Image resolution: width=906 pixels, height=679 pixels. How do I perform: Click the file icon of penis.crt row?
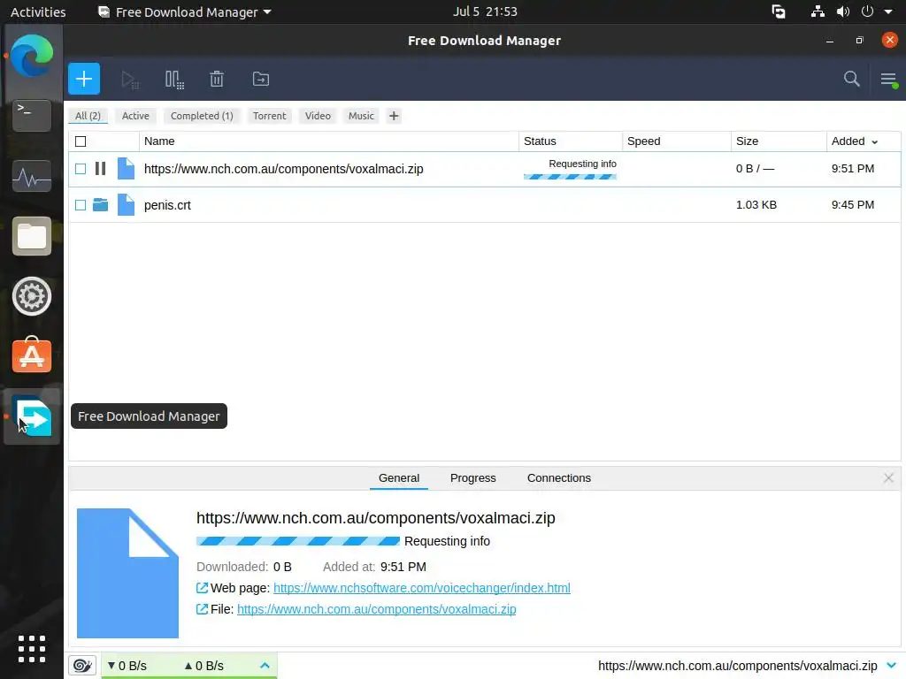point(126,204)
